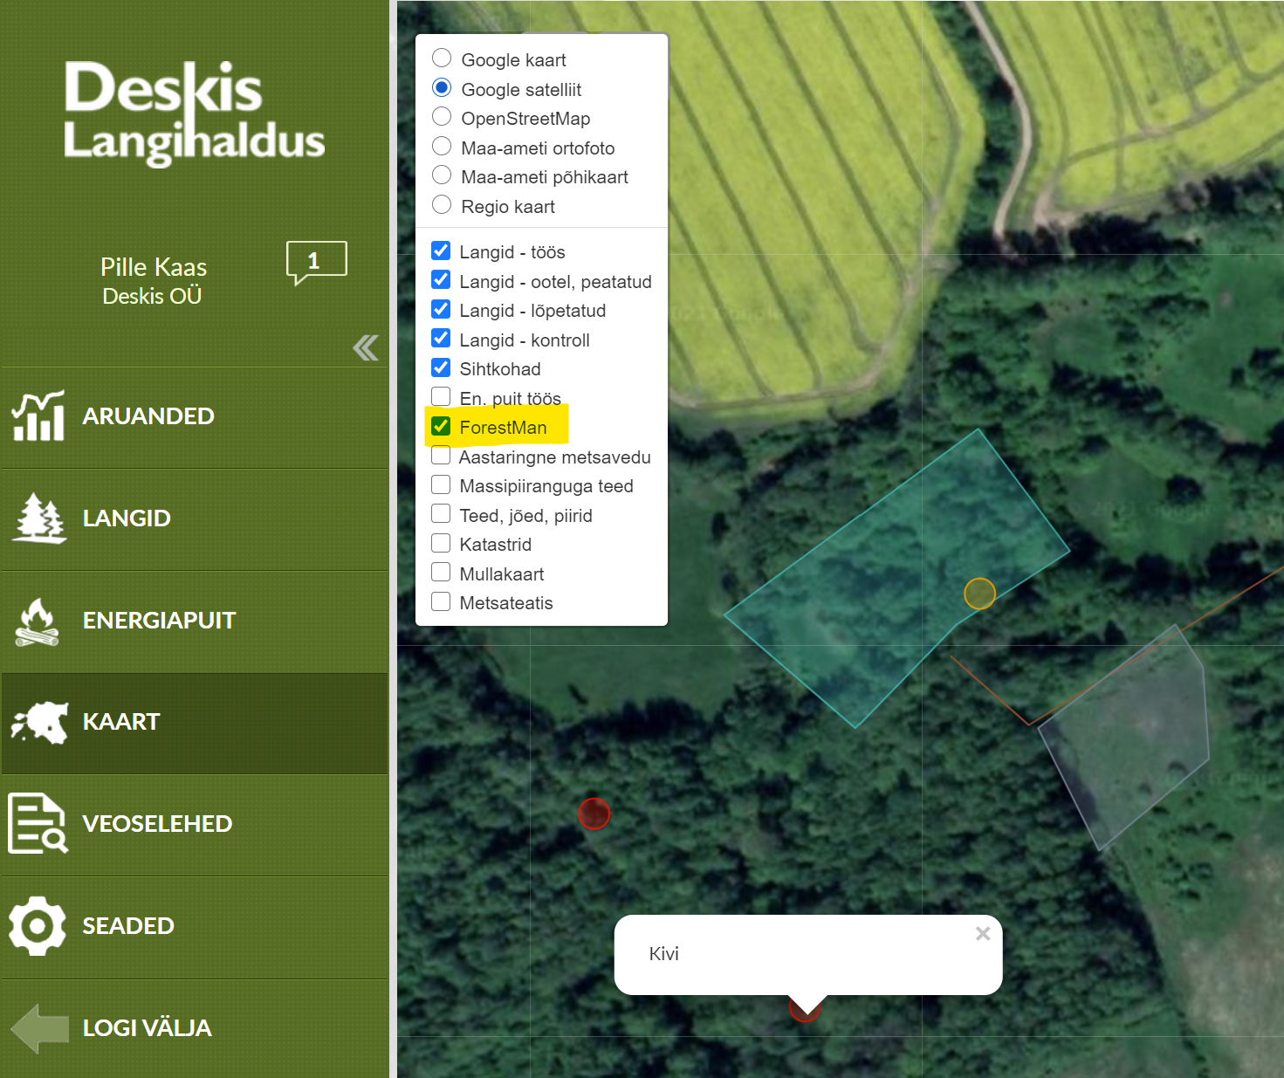Select the Google kaart base layer
Screen dimensions: 1284x1078
[442, 58]
